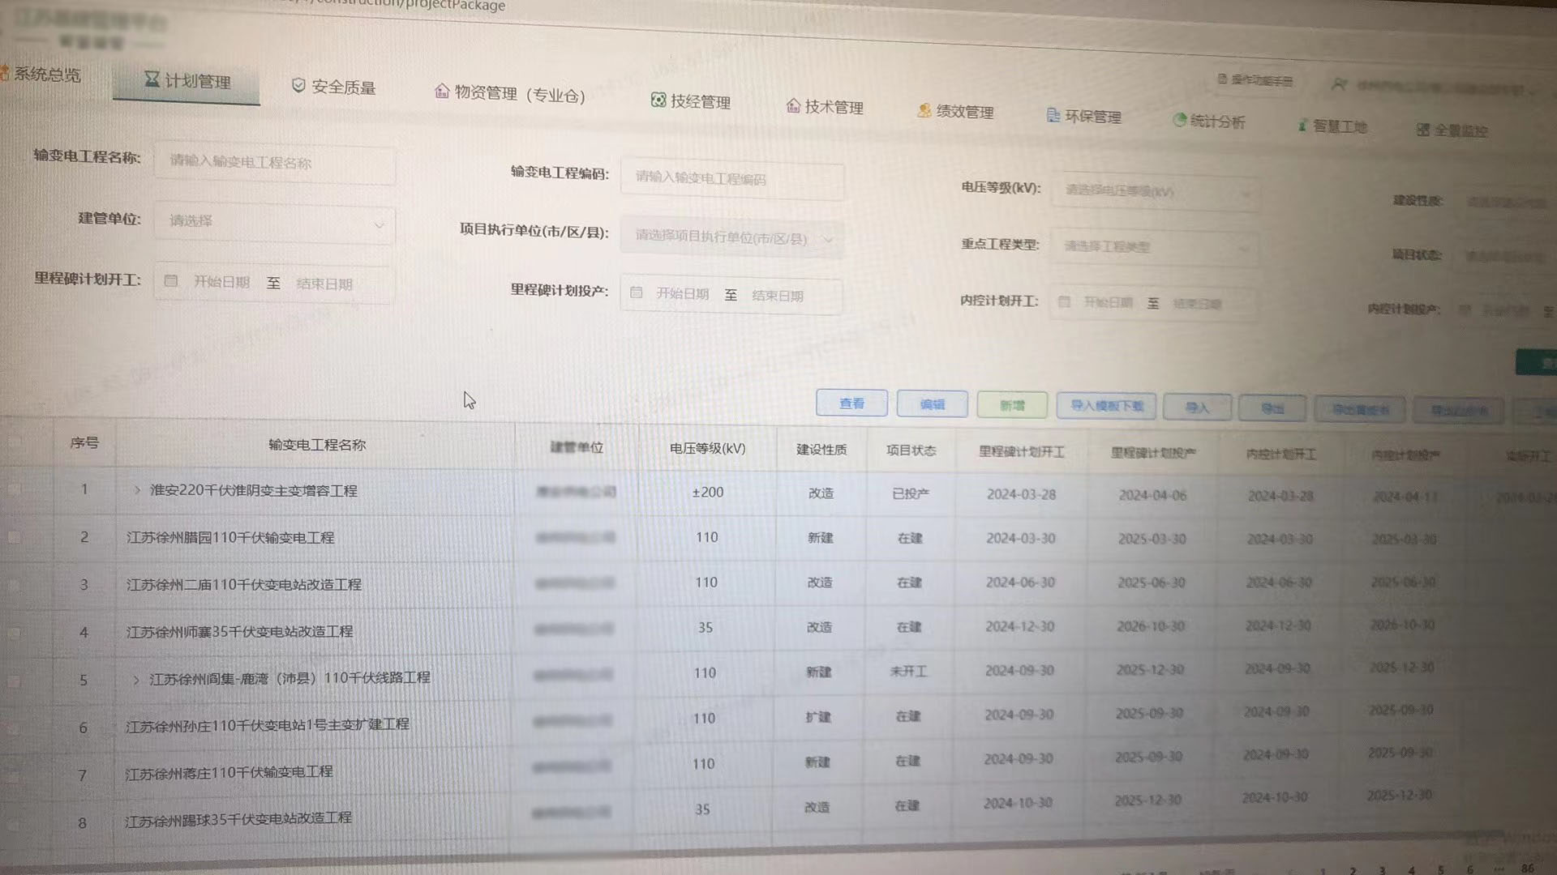This screenshot has height=875, width=1557.
Task: Click the 已投产 status cell
Action: 911,493
